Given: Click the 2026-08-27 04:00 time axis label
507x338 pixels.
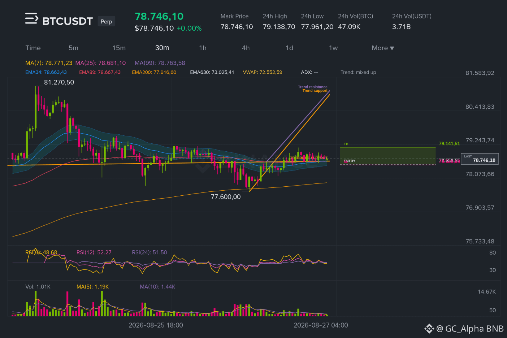Looking at the screenshot, I should click(321, 325).
